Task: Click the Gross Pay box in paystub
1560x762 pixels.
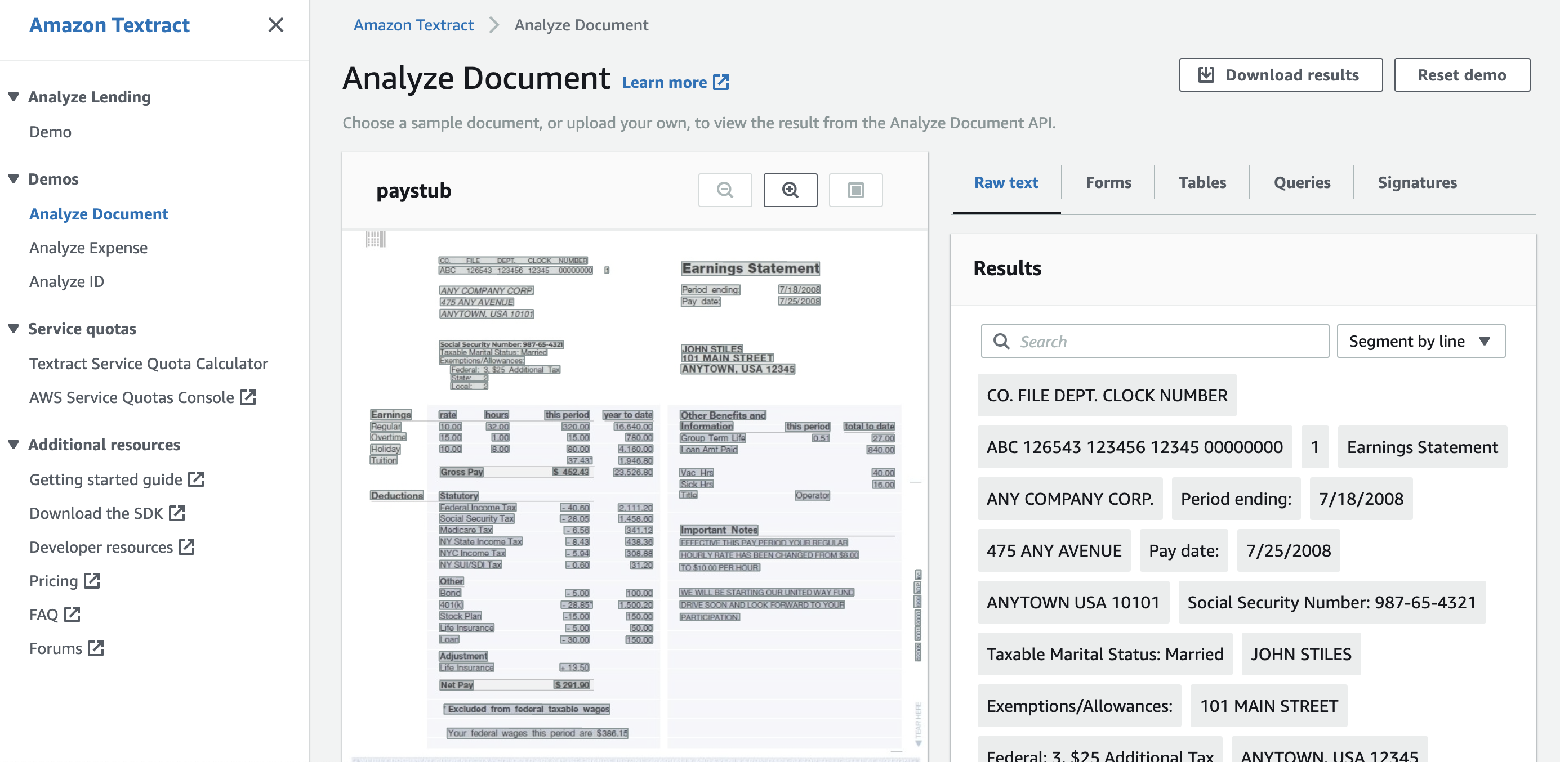Action: 461,472
